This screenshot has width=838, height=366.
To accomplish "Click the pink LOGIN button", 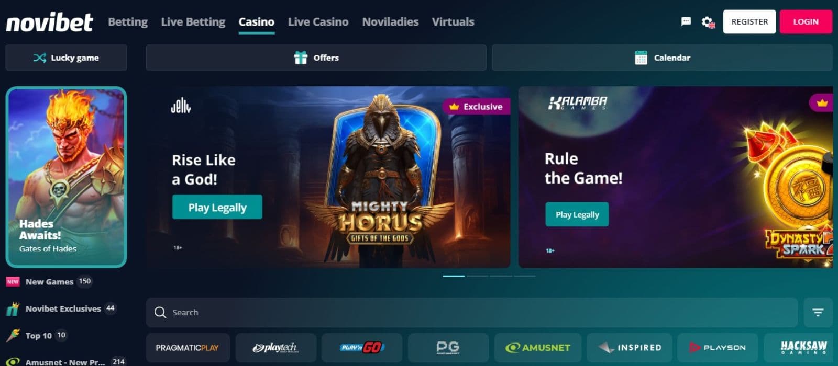I will coord(806,22).
